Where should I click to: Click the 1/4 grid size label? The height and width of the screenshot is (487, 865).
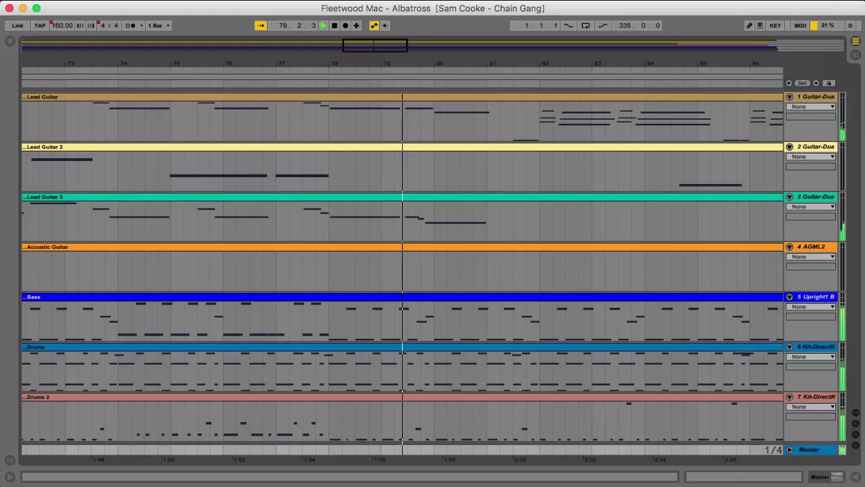click(773, 450)
